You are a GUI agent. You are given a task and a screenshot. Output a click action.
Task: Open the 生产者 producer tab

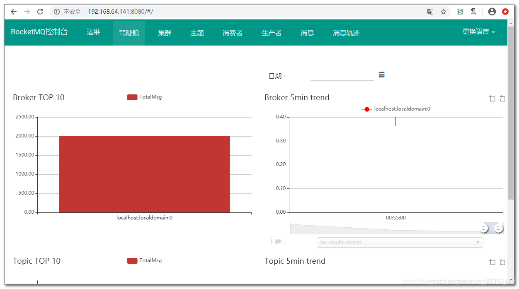272,33
